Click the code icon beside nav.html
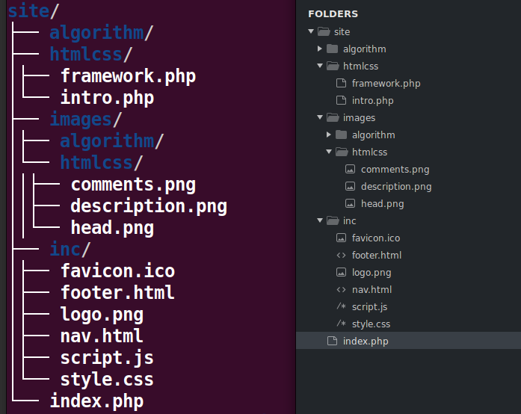 click(x=341, y=290)
